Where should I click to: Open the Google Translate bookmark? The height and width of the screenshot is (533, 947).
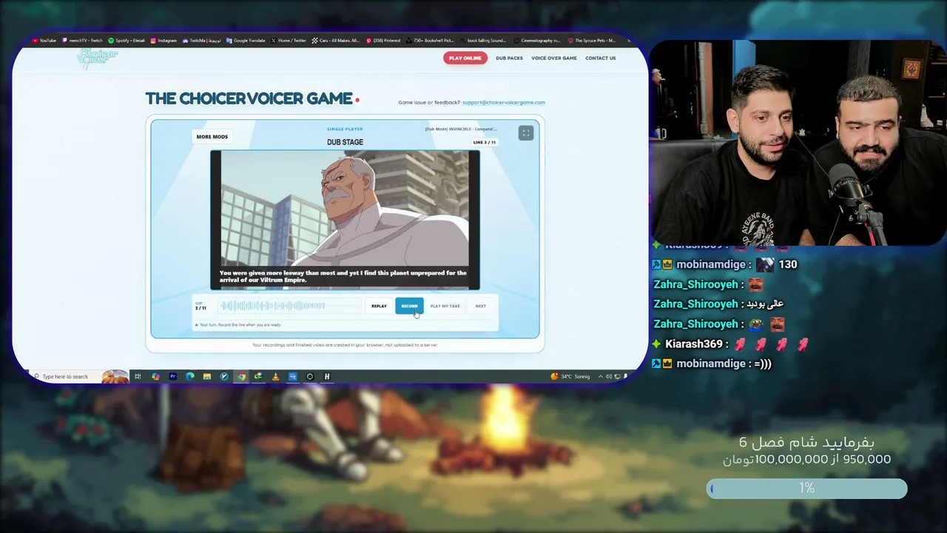(x=246, y=41)
